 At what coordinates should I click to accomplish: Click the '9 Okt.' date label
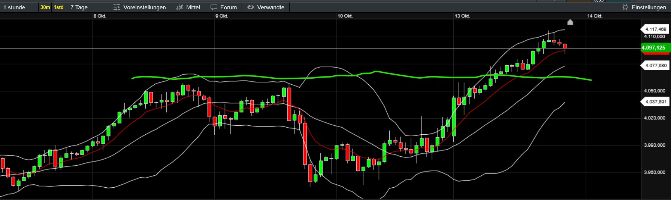click(x=222, y=16)
